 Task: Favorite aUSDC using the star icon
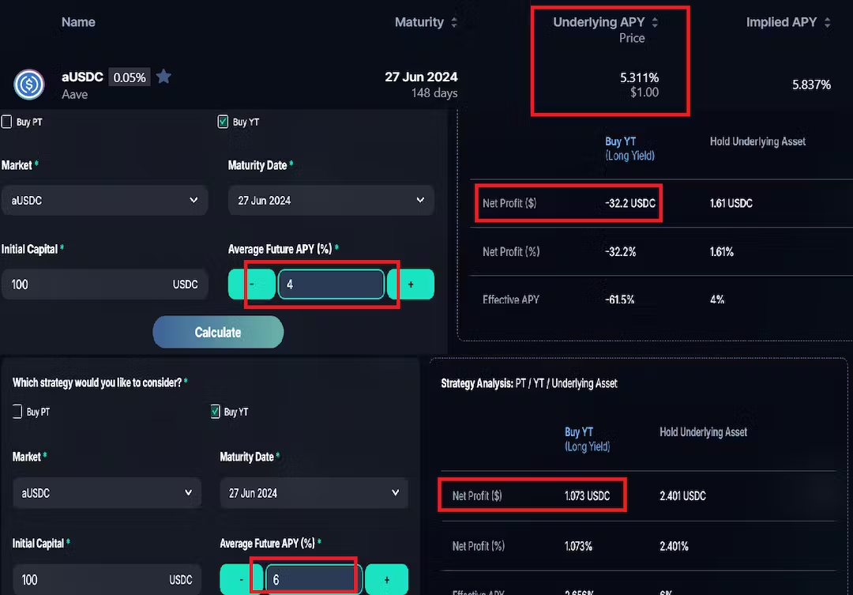(x=163, y=77)
